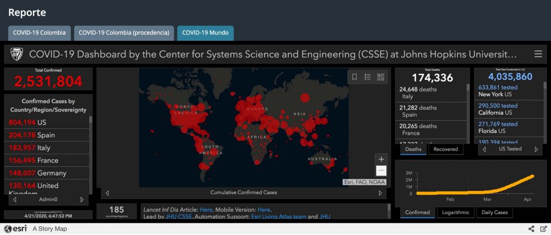The image size is (551, 235).
Task: Click the 185 countries/regions counter
Action: pos(116,211)
